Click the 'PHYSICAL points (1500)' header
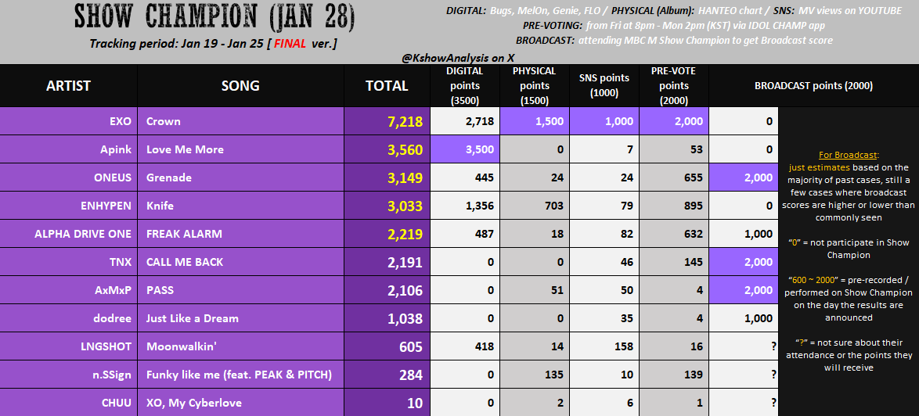 pos(535,85)
